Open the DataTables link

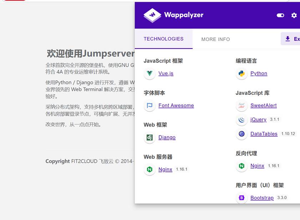(264, 134)
